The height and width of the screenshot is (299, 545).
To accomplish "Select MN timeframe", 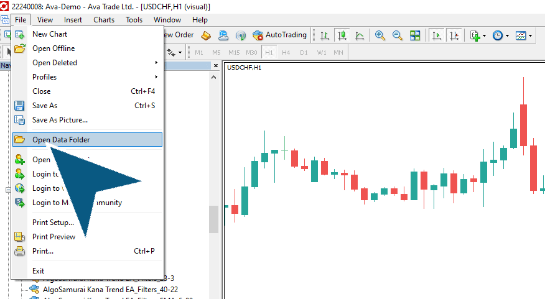I will click(338, 52).
